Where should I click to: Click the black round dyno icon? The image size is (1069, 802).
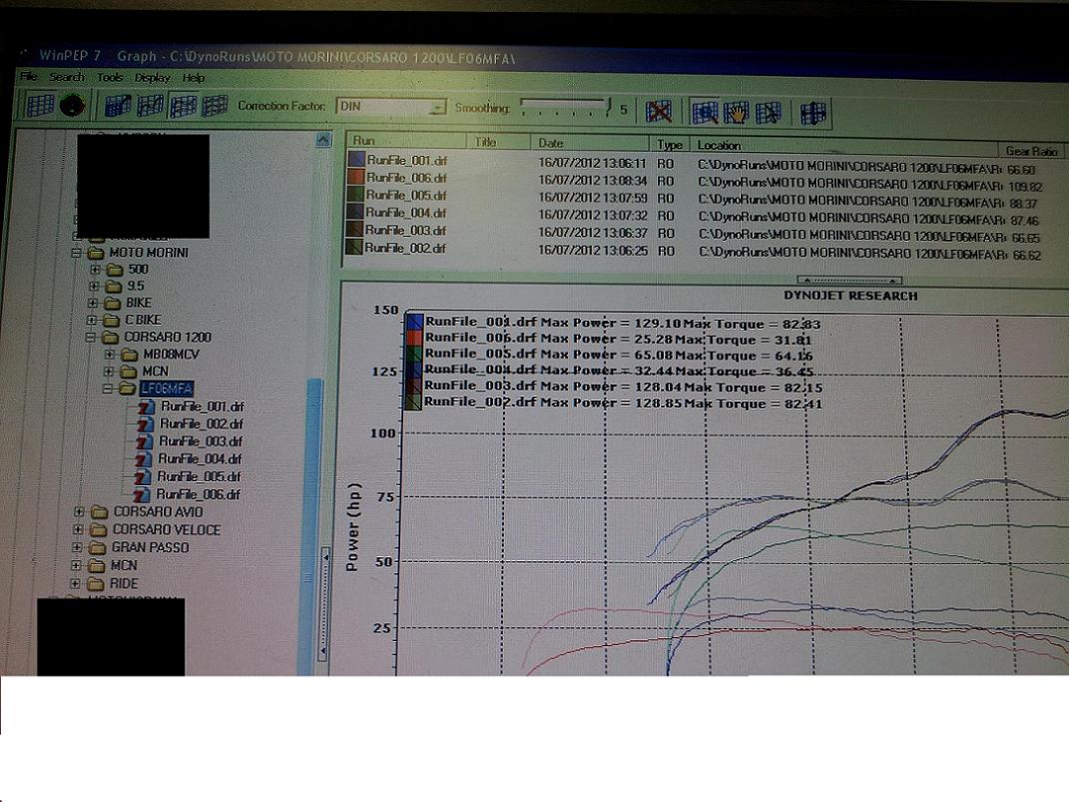click(x=71, y=105)
